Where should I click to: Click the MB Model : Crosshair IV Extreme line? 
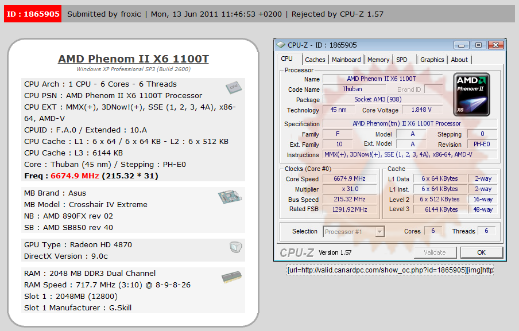[86, 205]
